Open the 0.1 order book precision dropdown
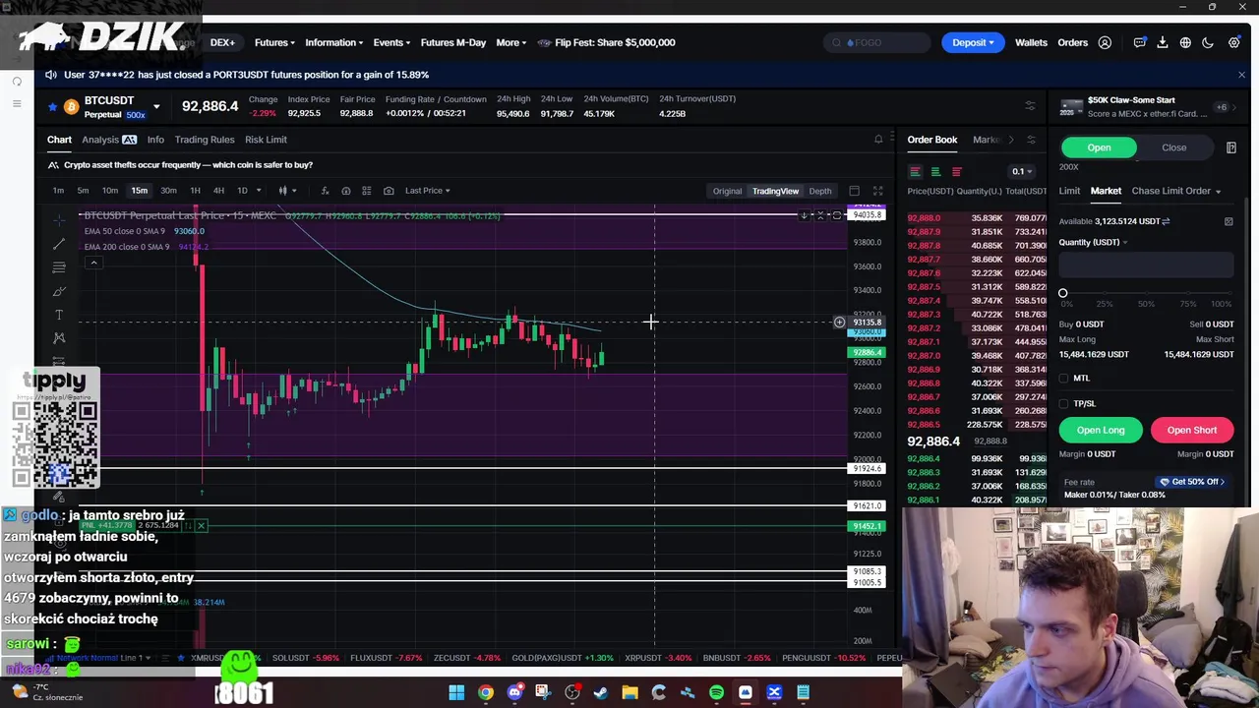Viewport: 1259px width, 708px height. pyautogui.click(x=1021, y=172)
